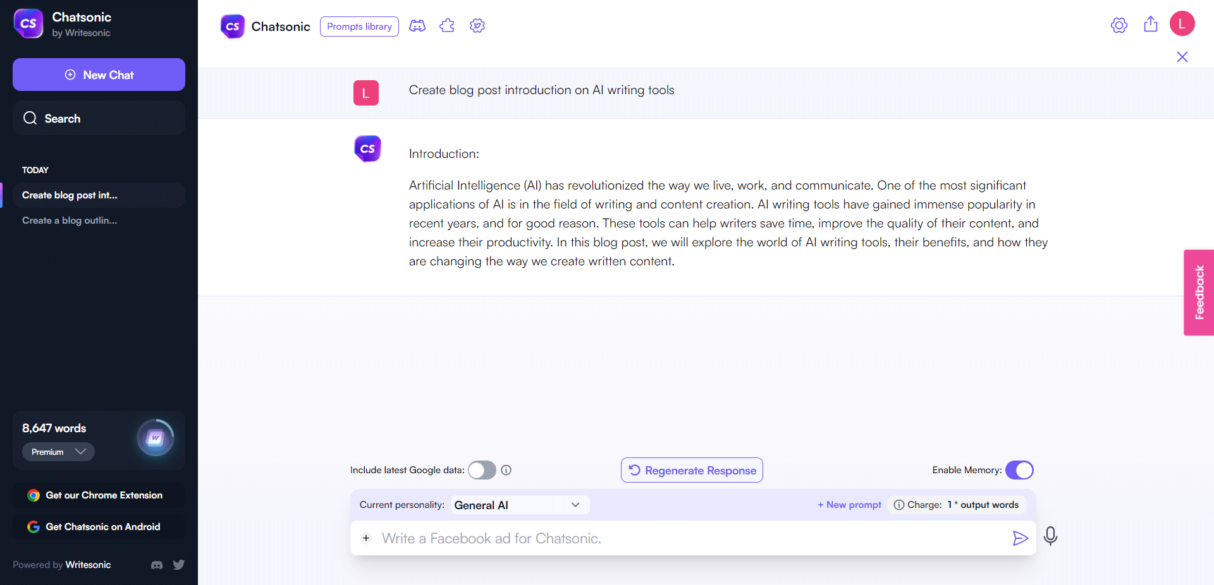The width and height of the screenshot is (1214, 585).
Task: Click Regenerate Response
Action: point(692,470)
